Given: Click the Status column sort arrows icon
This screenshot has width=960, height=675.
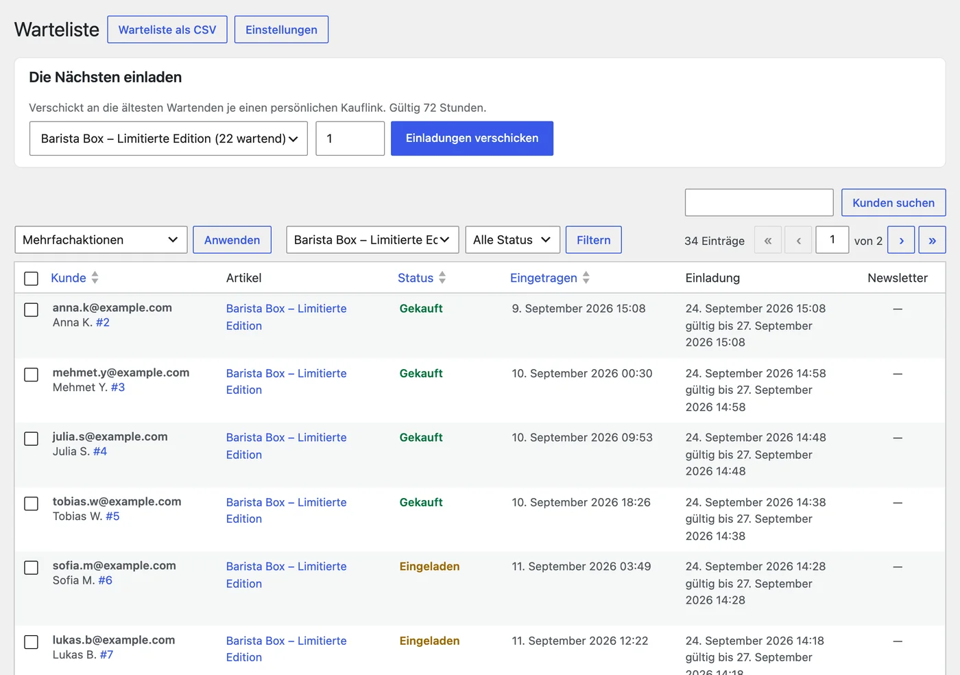Looking at the screenshot, I should (442, 278).
